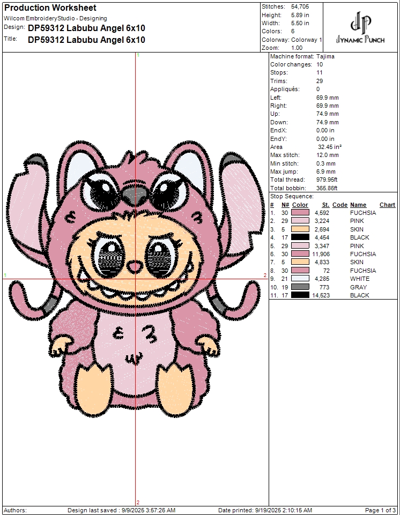Click the BLACK color swatch in row 11
This screenshot has width=400, height=515.
[x=300, y=295]
